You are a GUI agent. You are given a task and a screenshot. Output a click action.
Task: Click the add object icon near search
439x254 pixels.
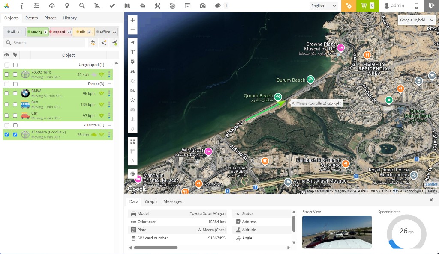114,43
